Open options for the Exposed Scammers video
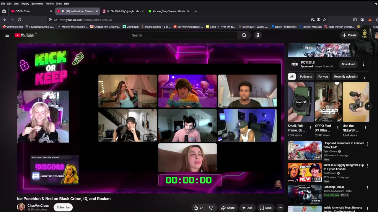The height and width of the screenshot is (212, 378). [367, 144]
